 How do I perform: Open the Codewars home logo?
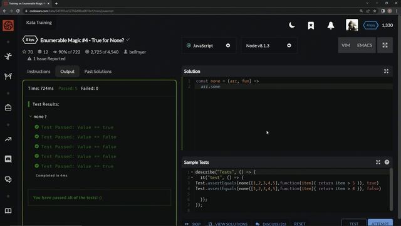8,25
